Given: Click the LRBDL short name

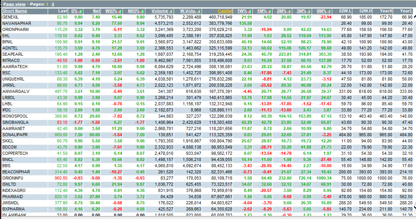Looking at the screenshot, I should (9, 98).
